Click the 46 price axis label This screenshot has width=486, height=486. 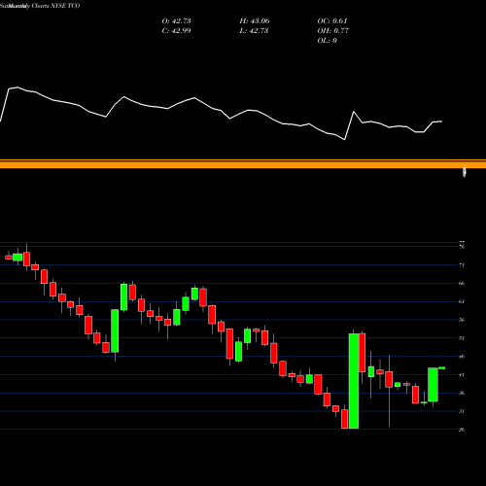pos(462,357)
